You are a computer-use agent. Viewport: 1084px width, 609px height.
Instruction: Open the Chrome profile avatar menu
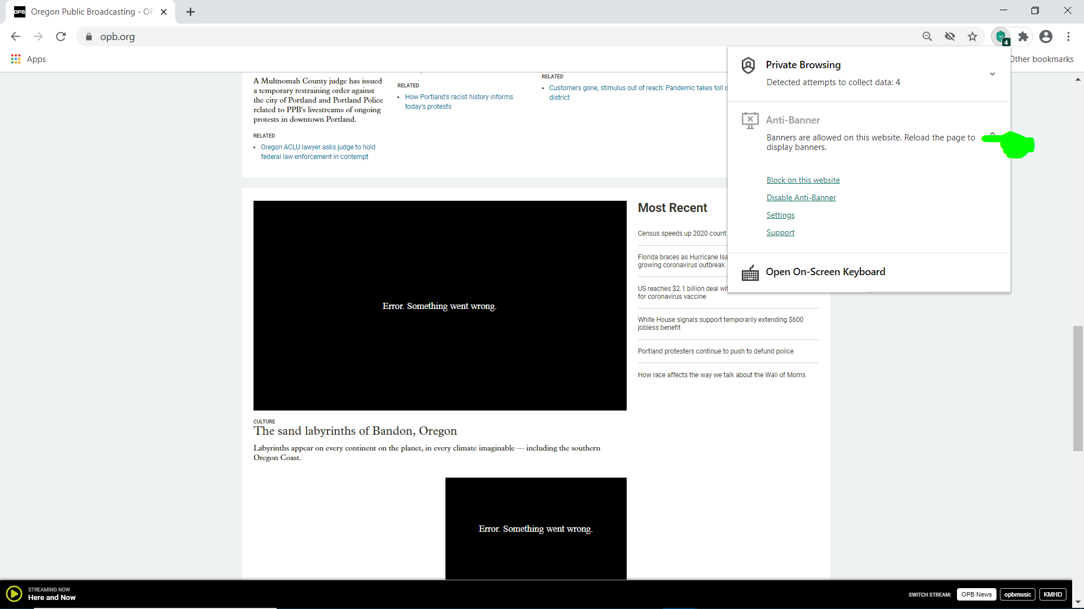[x=1046, y=37]
